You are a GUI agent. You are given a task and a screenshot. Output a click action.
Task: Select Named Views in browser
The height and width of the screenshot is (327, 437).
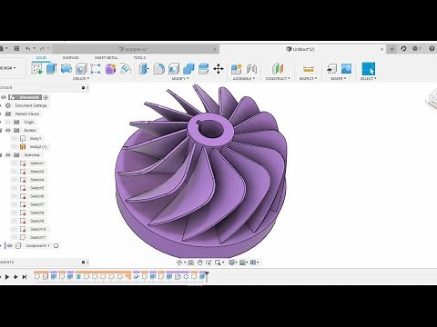click(27, 114)
